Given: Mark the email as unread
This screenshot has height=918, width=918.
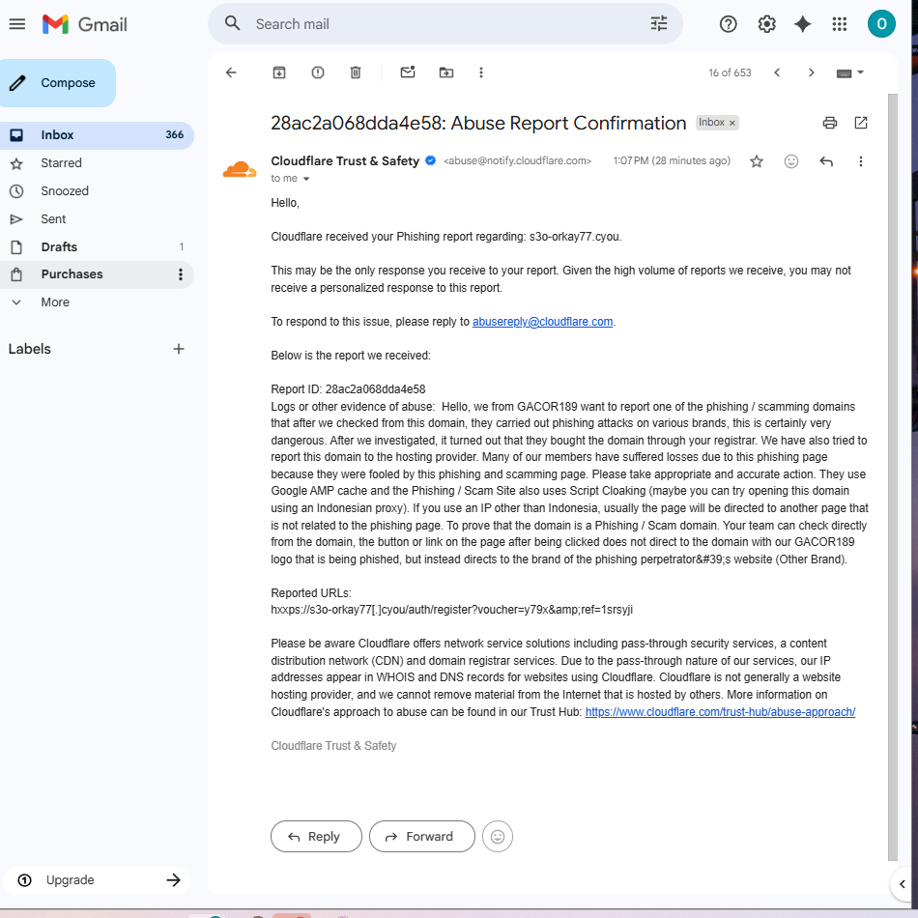Looking at the screenshot, I should coord(408,72).
